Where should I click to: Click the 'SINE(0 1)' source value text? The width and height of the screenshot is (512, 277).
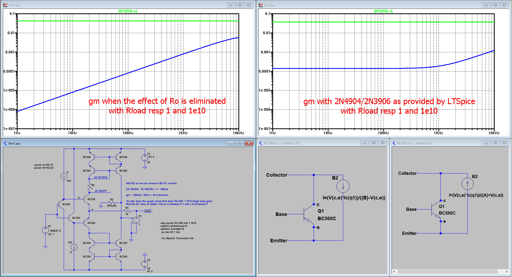click(55, 231)
